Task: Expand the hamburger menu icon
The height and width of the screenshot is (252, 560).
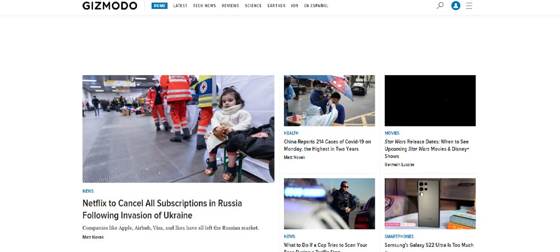Action: pyautogui.click(x=469, y=6)
